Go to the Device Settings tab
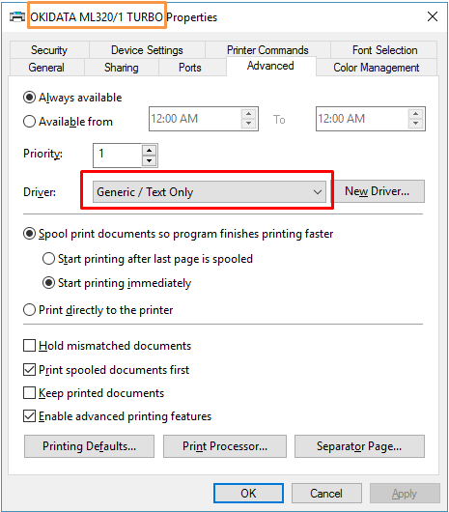 147,50
